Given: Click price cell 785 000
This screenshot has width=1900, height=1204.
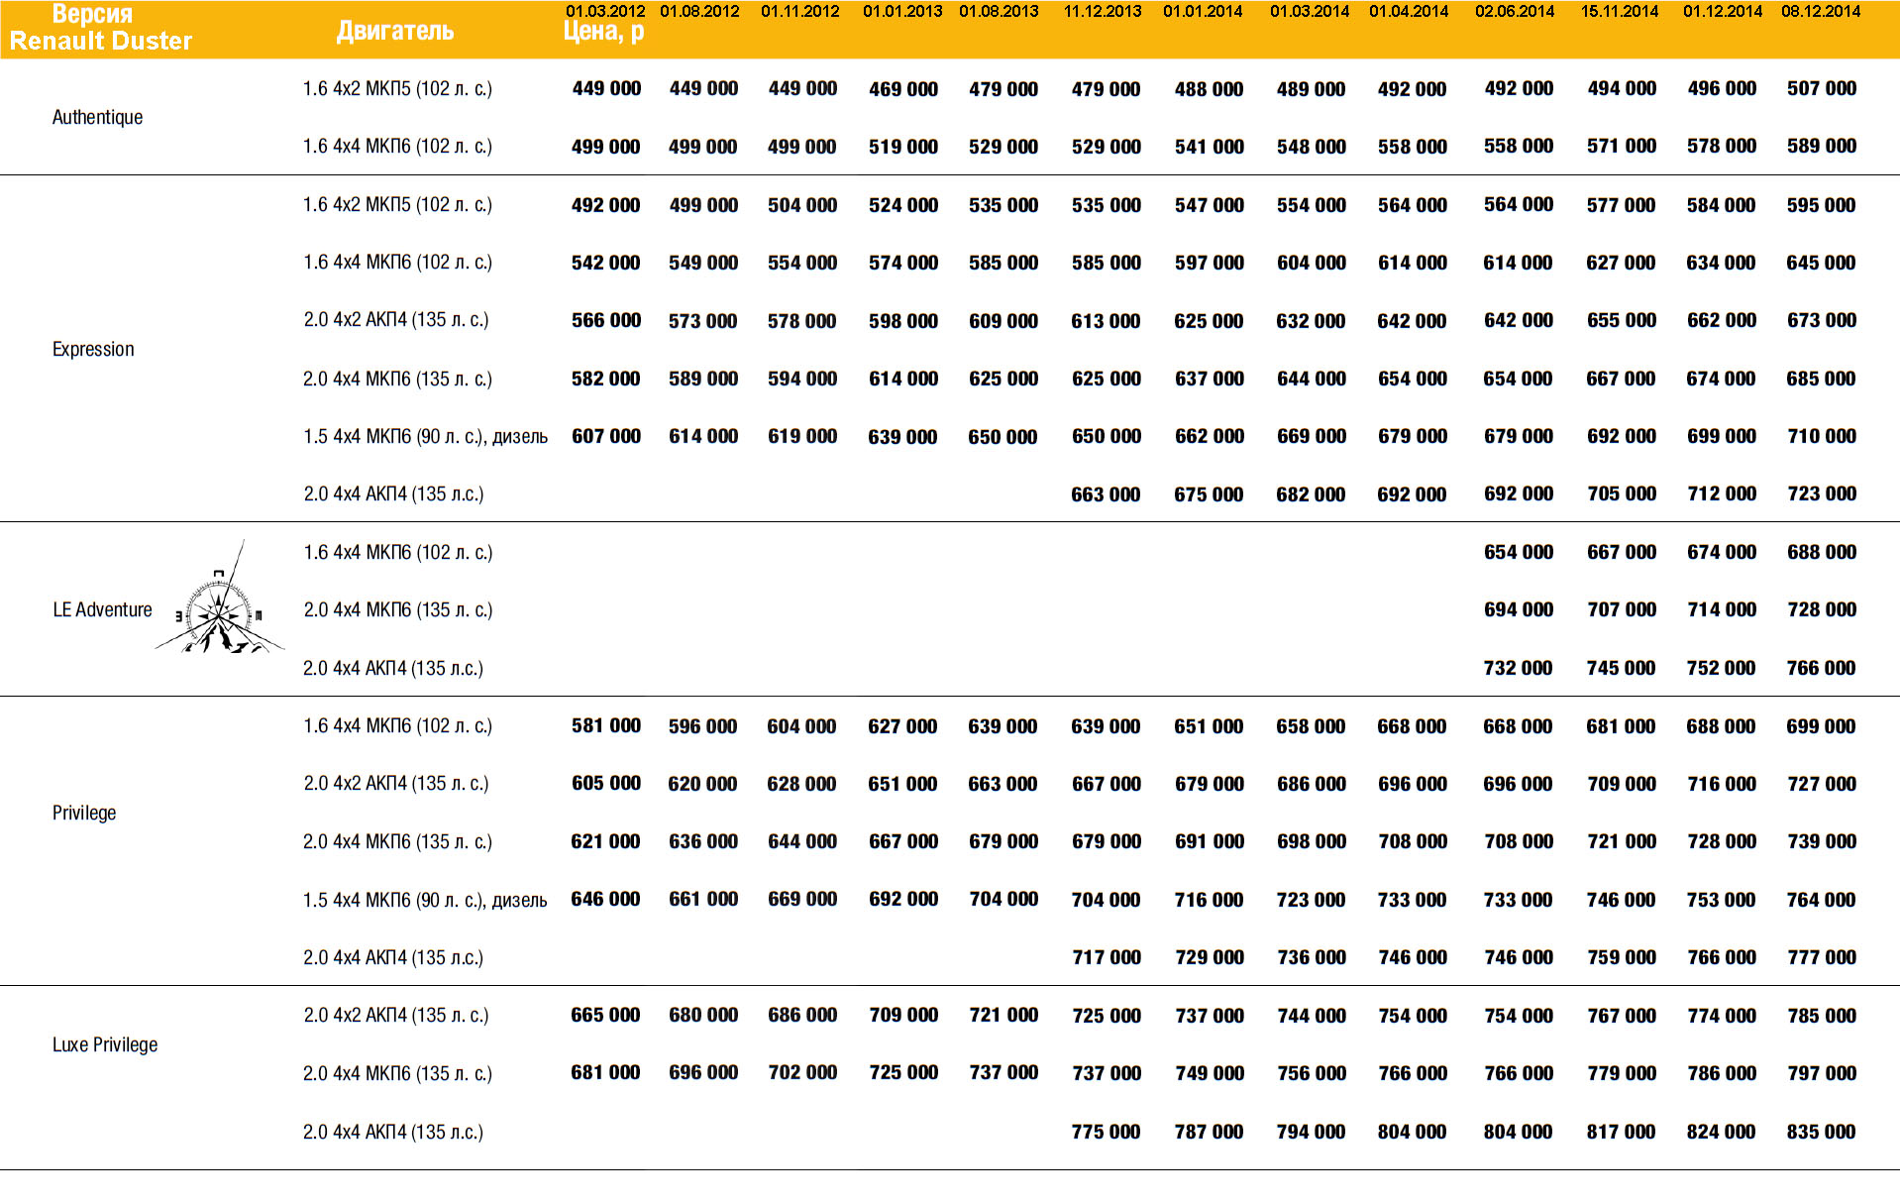Looking at the screenshot, I should coord(1822,1016).
